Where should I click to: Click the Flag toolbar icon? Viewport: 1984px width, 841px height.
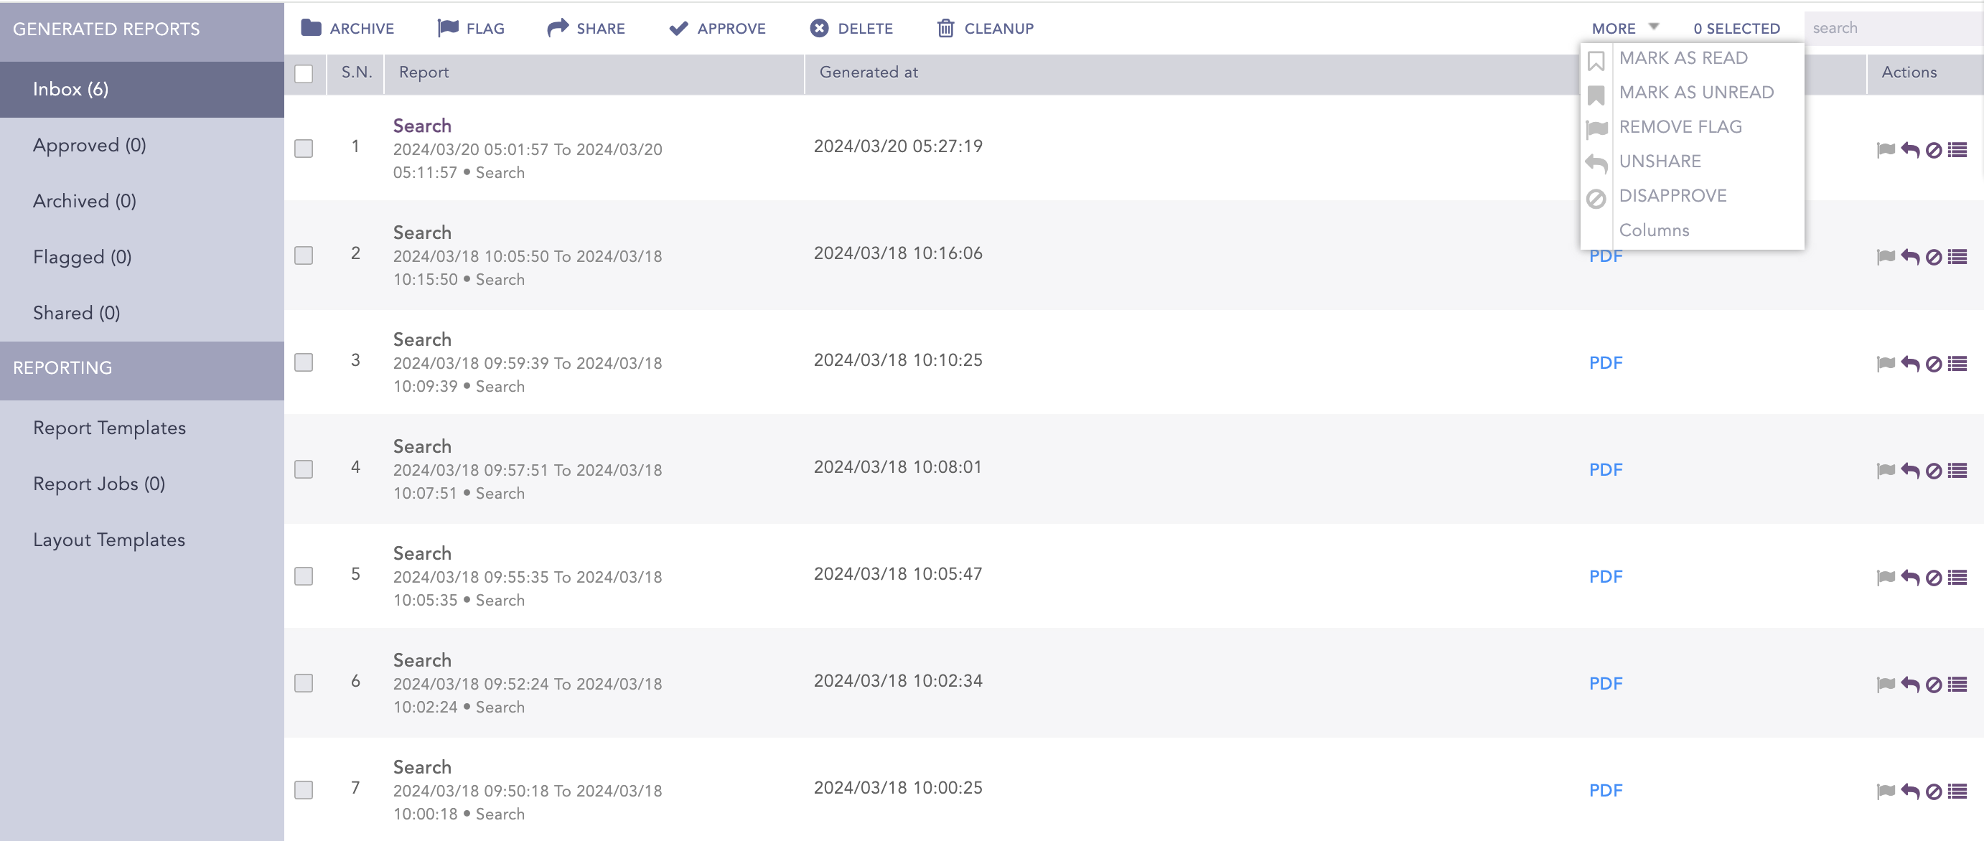click(x=447, y=29)
